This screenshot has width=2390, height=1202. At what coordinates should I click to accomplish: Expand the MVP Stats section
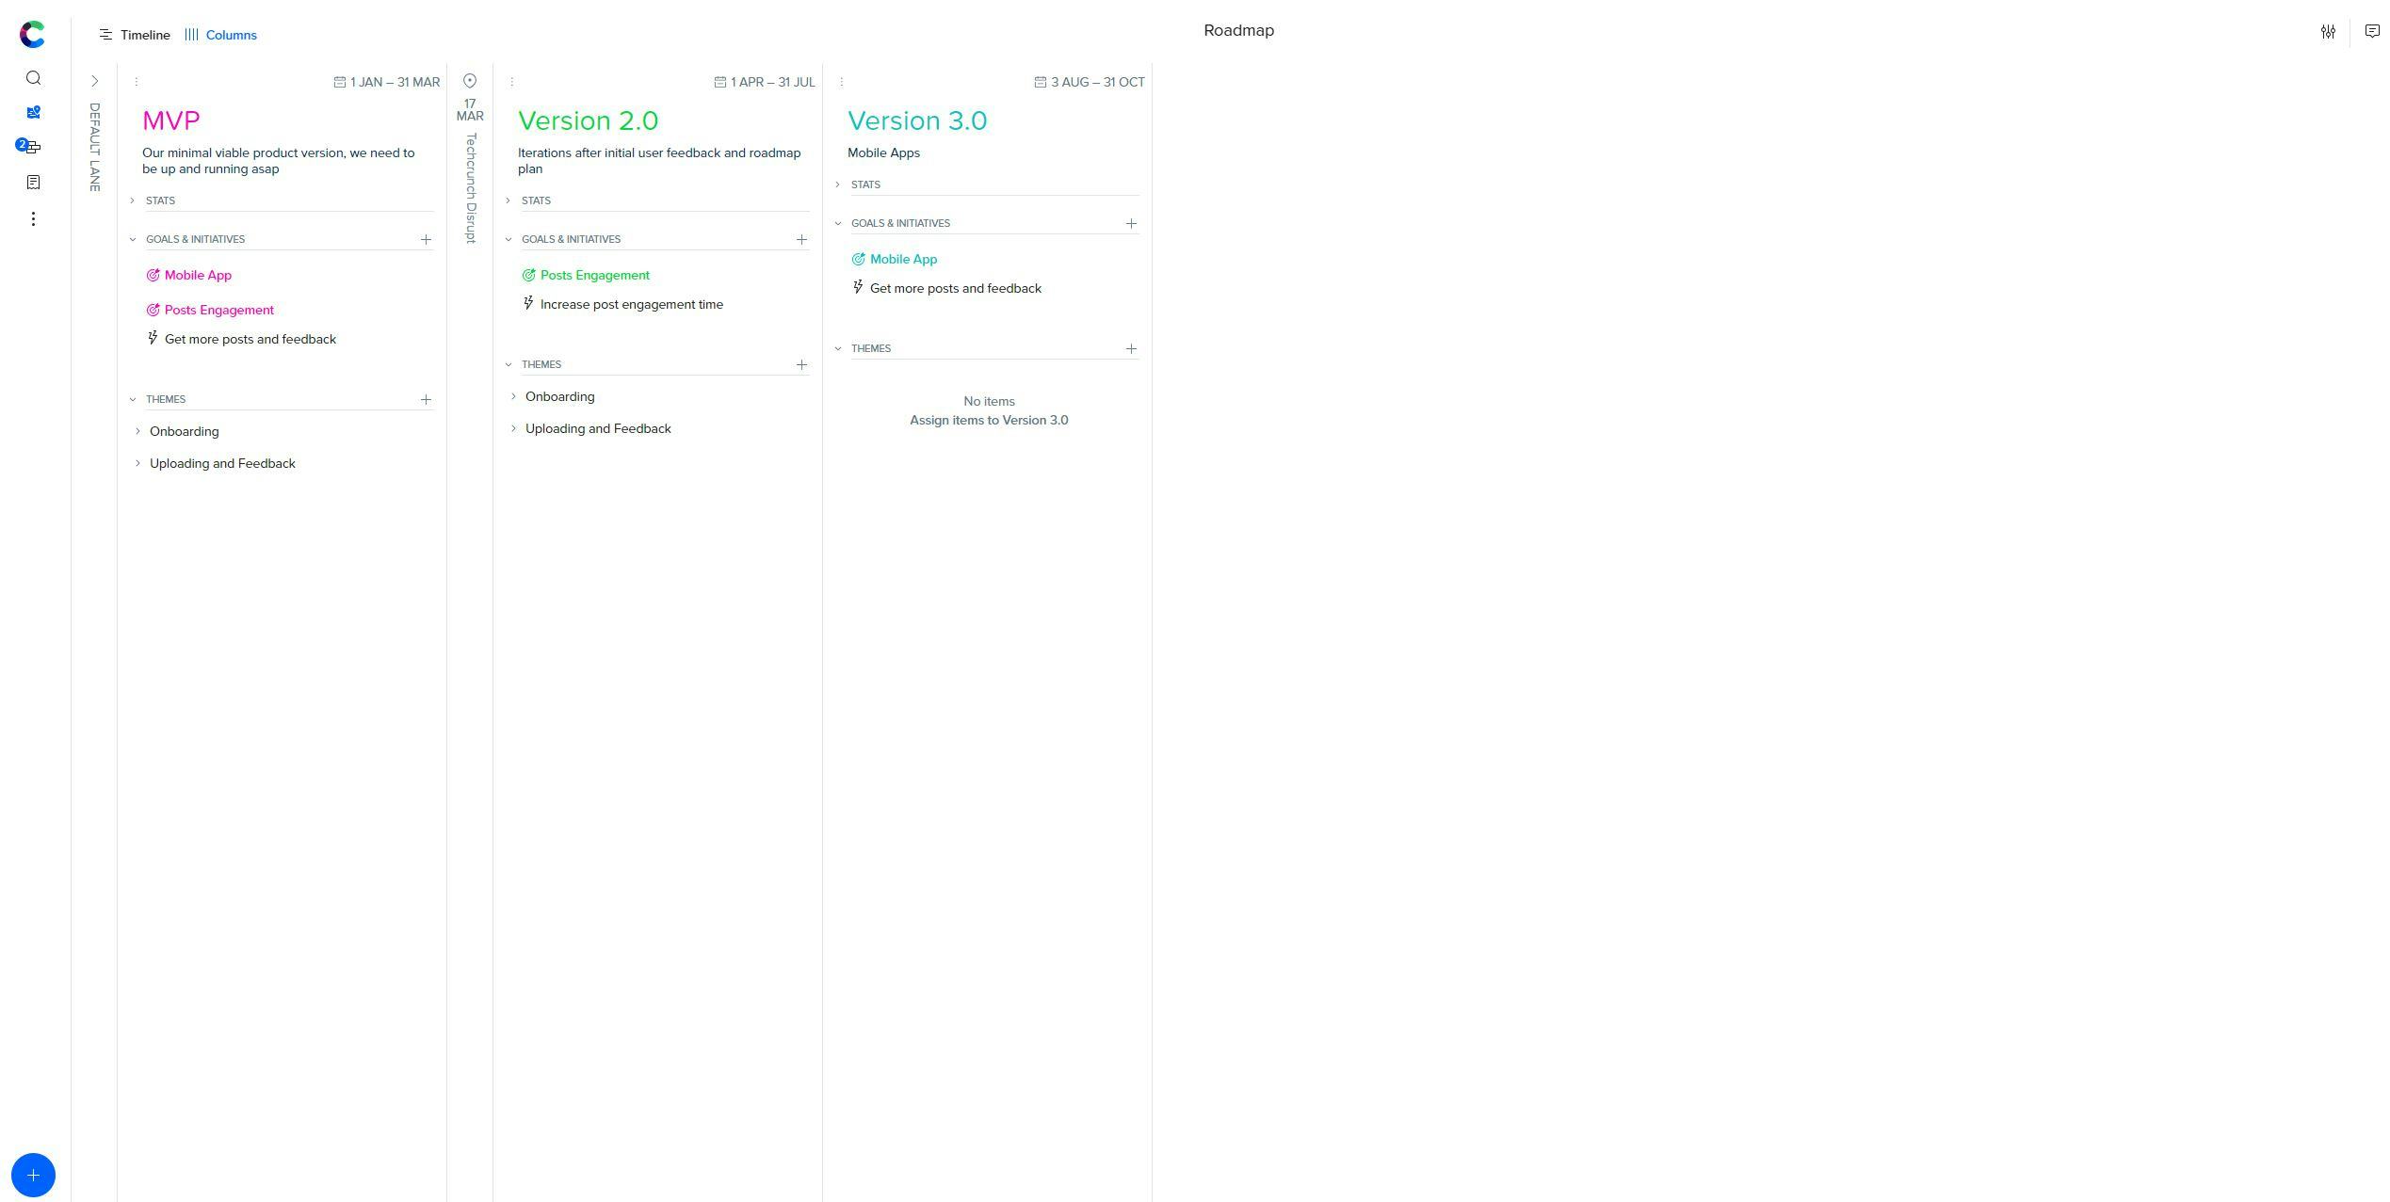click(133, 200)
